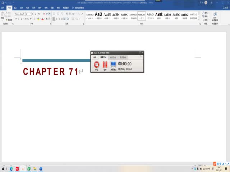The height and width of the screenshot is (172, 230).
Task: Open the font size dropdown
Action: (31, 14)
